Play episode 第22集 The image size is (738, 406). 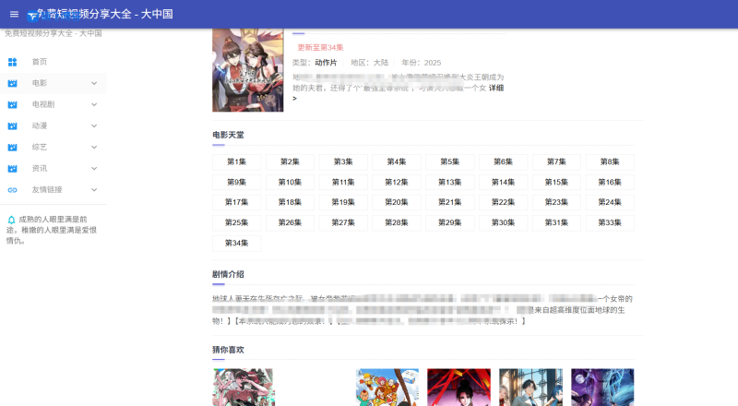[503, 202]
